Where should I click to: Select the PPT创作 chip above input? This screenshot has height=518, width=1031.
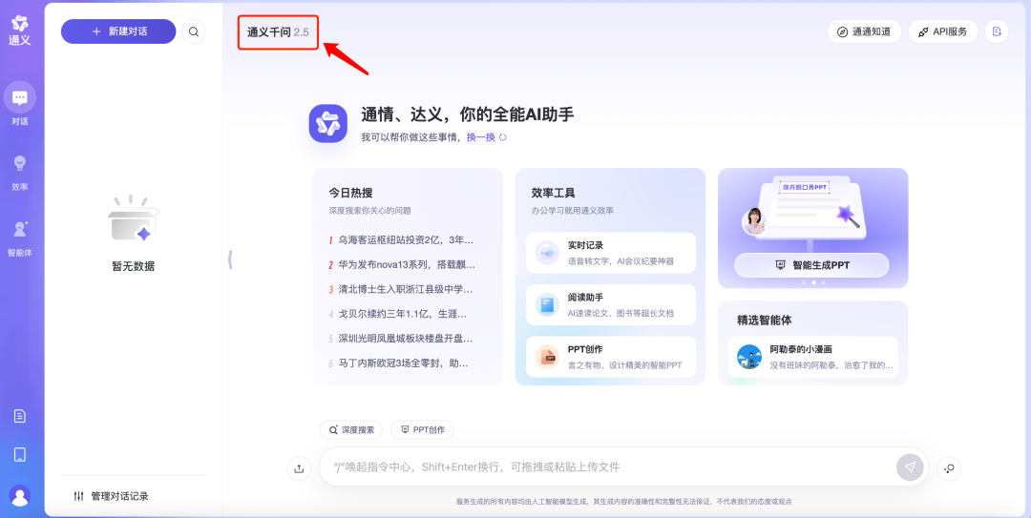(422, 430)
